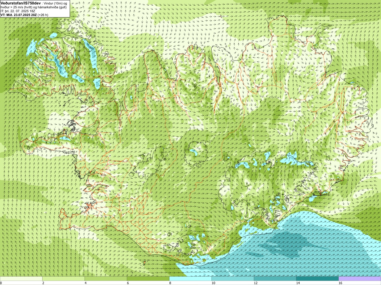The height and width of the screenshot is (285, 381).
Task: Click the '14' label on the wind scale
Action: click(x=298, y=283)
